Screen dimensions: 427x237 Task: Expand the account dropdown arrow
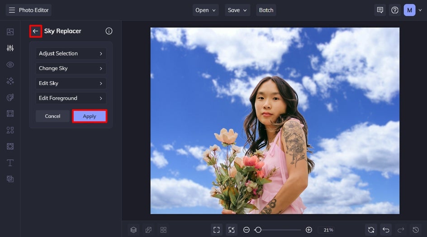coord(420,10)
